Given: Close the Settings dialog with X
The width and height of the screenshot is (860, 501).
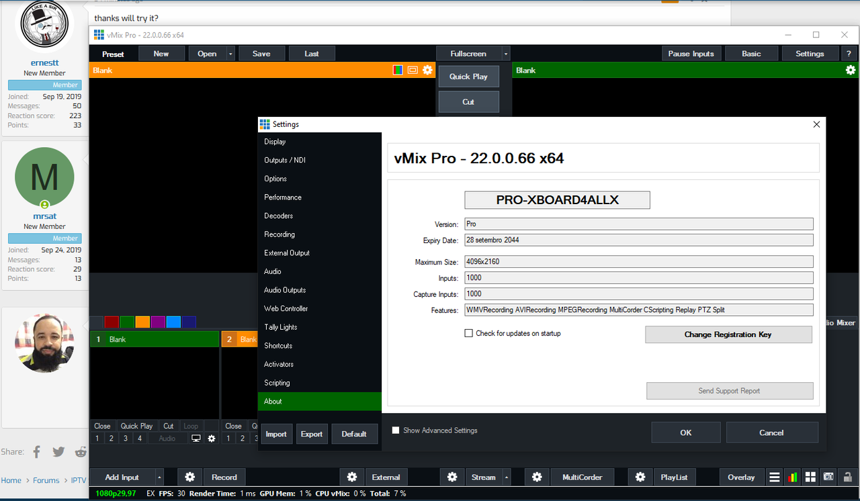Looking at the screenshot, I should pyautogui.click(x=816, y=124).
